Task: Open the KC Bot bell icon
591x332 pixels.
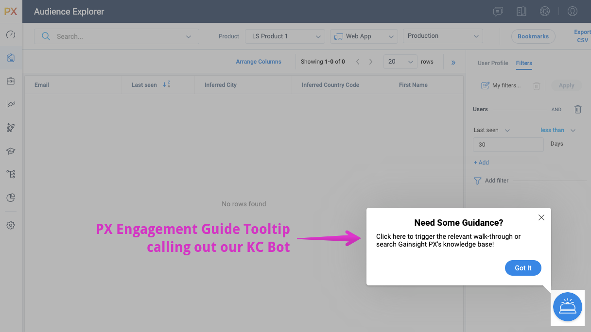Action: 568,307
